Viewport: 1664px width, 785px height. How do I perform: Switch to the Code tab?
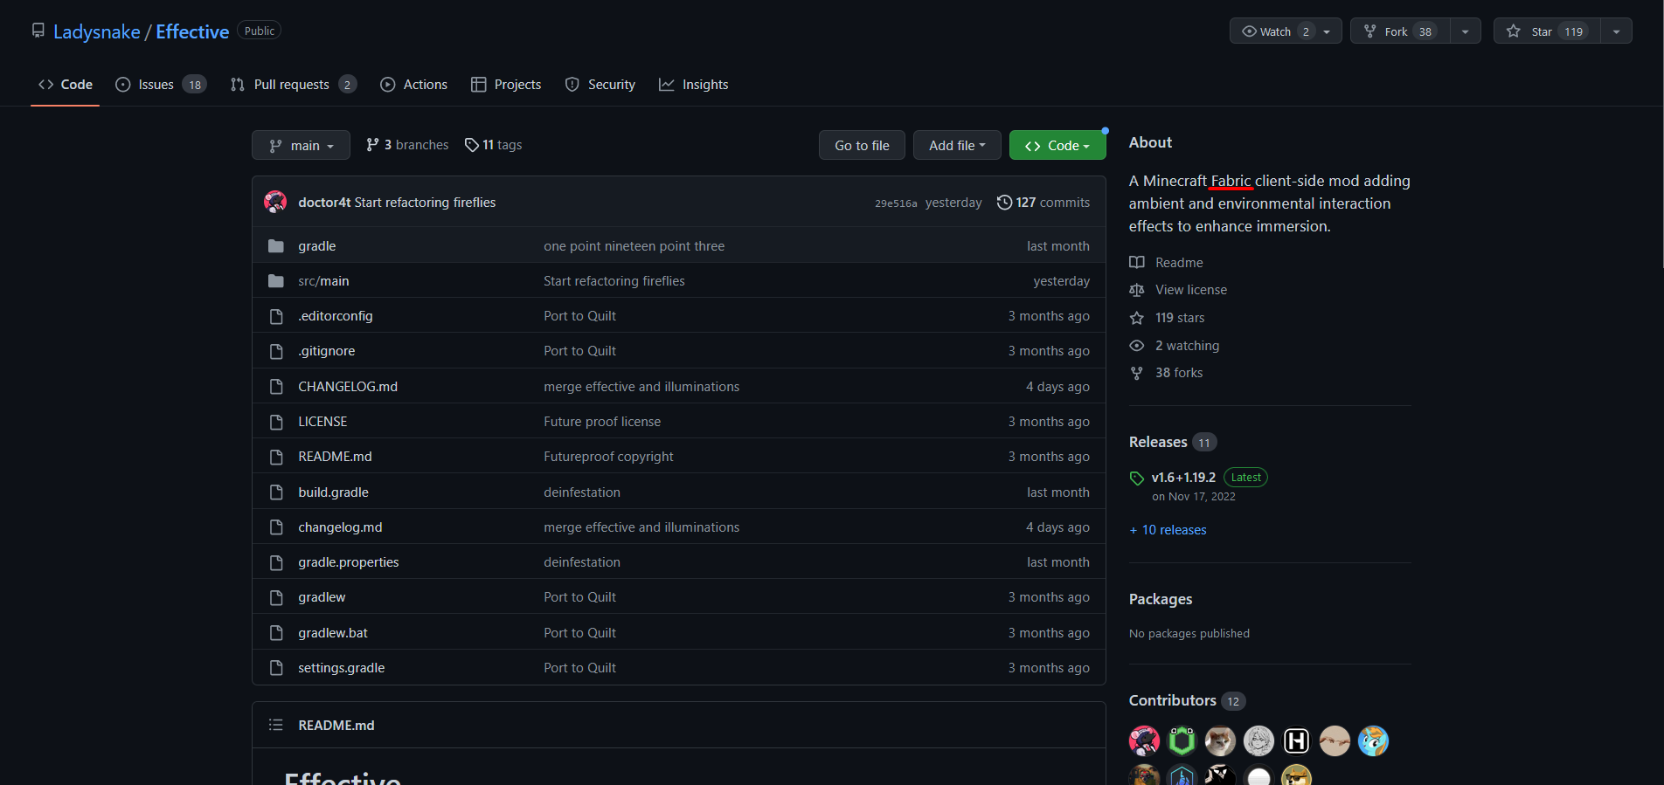point(66,85)
